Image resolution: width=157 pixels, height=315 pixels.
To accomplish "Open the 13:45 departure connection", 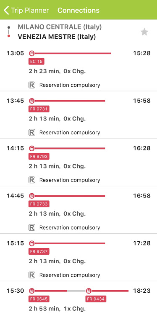I will (x=78, y=115).
